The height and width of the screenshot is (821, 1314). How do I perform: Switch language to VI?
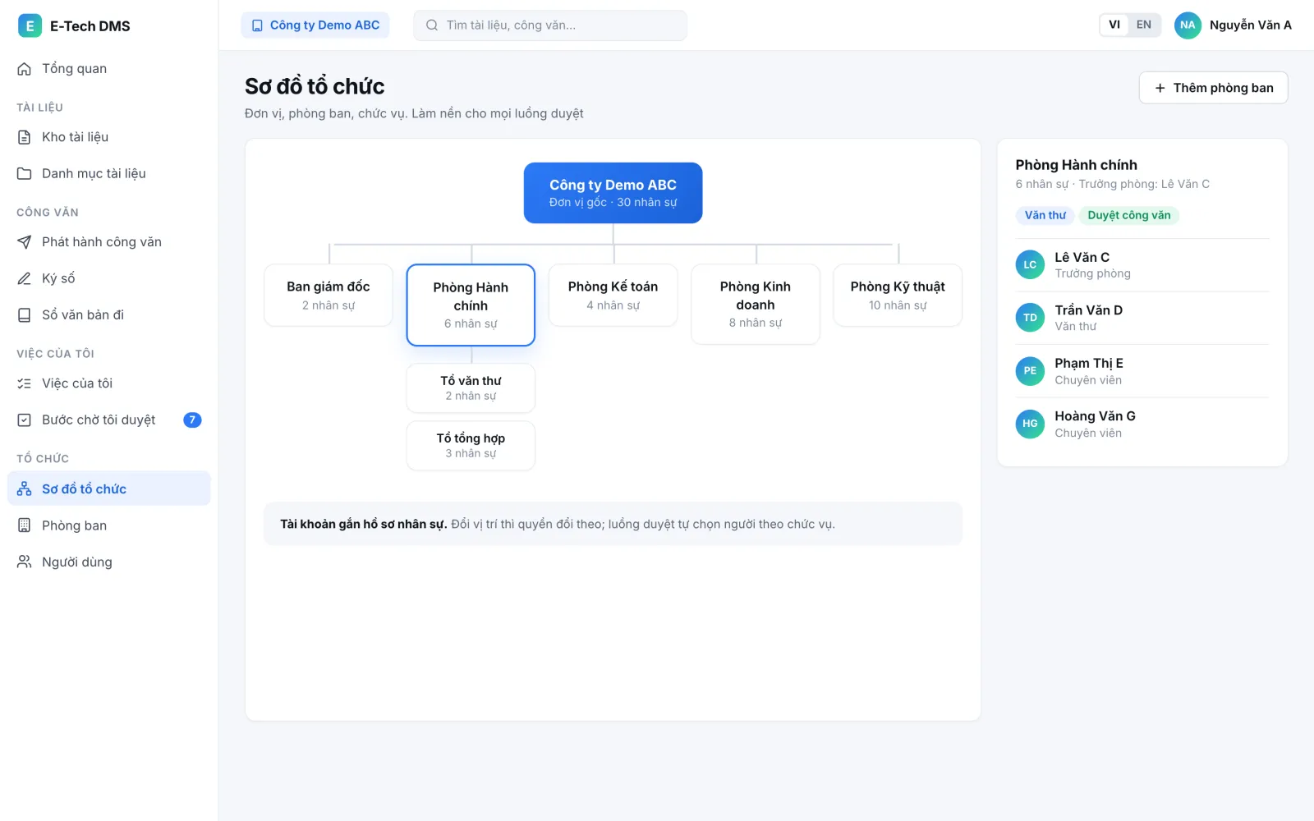(x=1114, y=25)
